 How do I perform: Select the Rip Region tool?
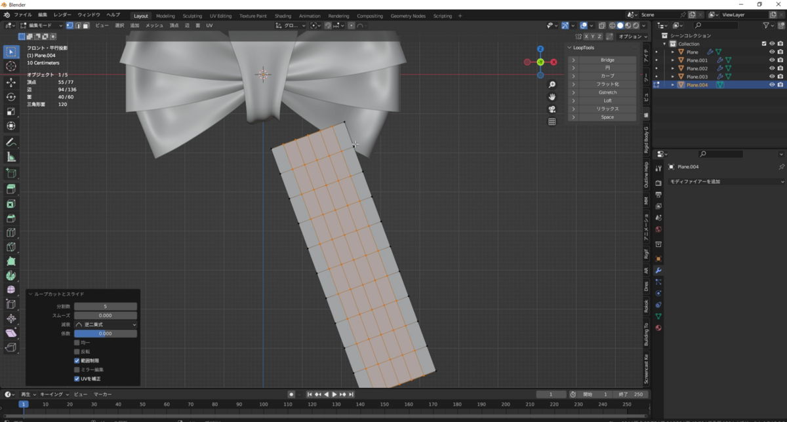coord(11,348)
